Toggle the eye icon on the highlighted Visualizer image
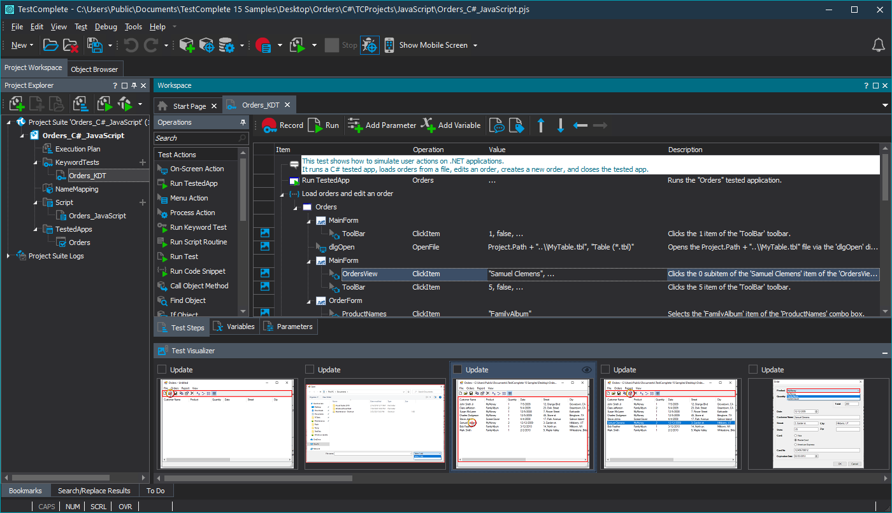Viewport: 892px width, 513px height. (x=586, y=369)
